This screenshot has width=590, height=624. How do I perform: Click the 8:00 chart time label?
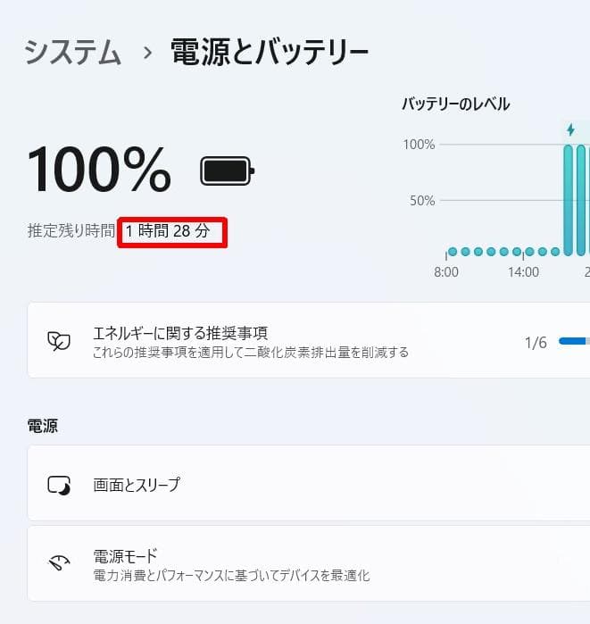(x=446, y=272)
